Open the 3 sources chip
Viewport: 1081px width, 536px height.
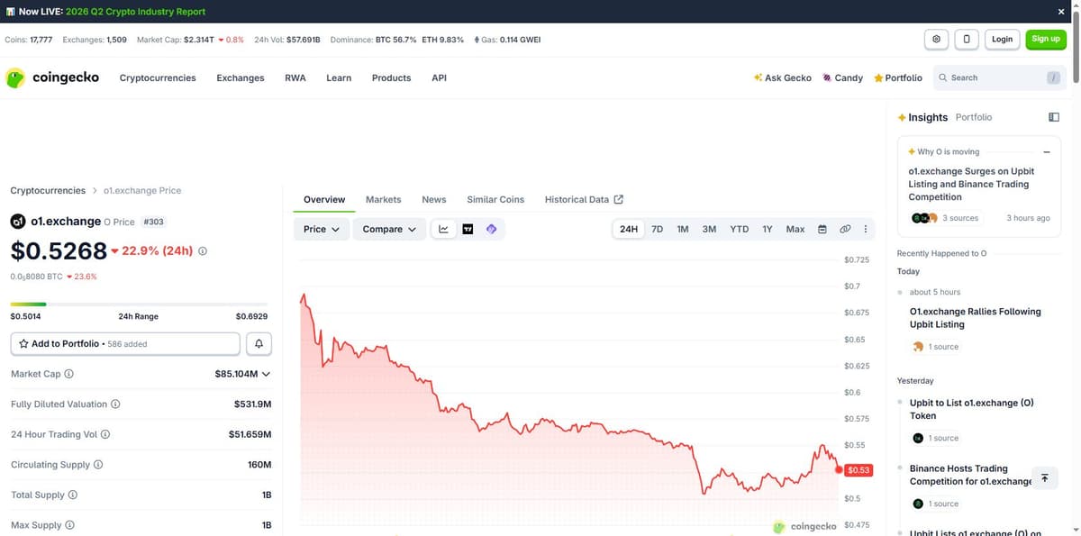pos(948,218)
